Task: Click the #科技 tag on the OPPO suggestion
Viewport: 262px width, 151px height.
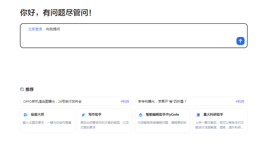Action: tap(125, 101)
